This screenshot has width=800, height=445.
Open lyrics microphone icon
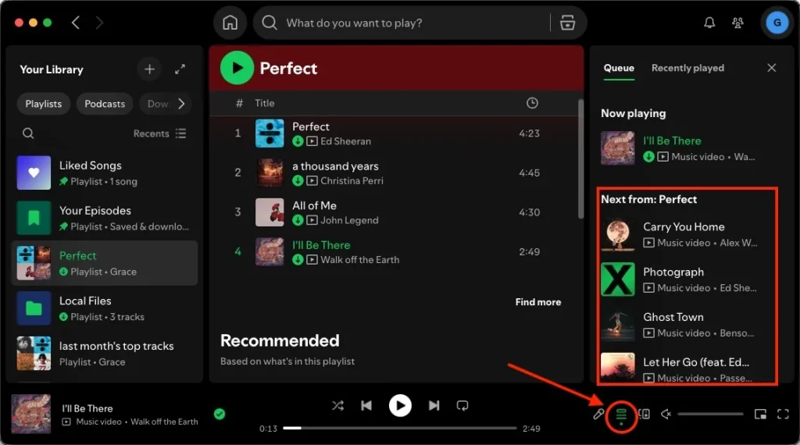pyautogui.click(x=598, y=414)
